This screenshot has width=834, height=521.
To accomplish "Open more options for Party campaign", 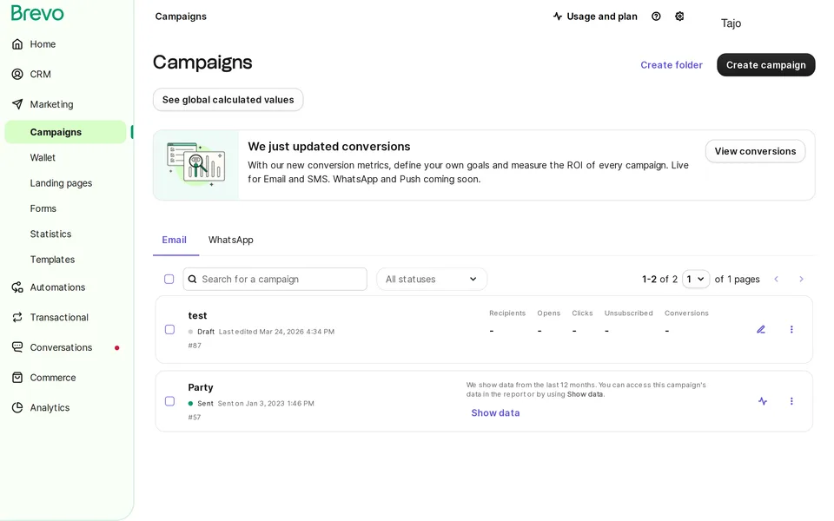I will (791, 401).
